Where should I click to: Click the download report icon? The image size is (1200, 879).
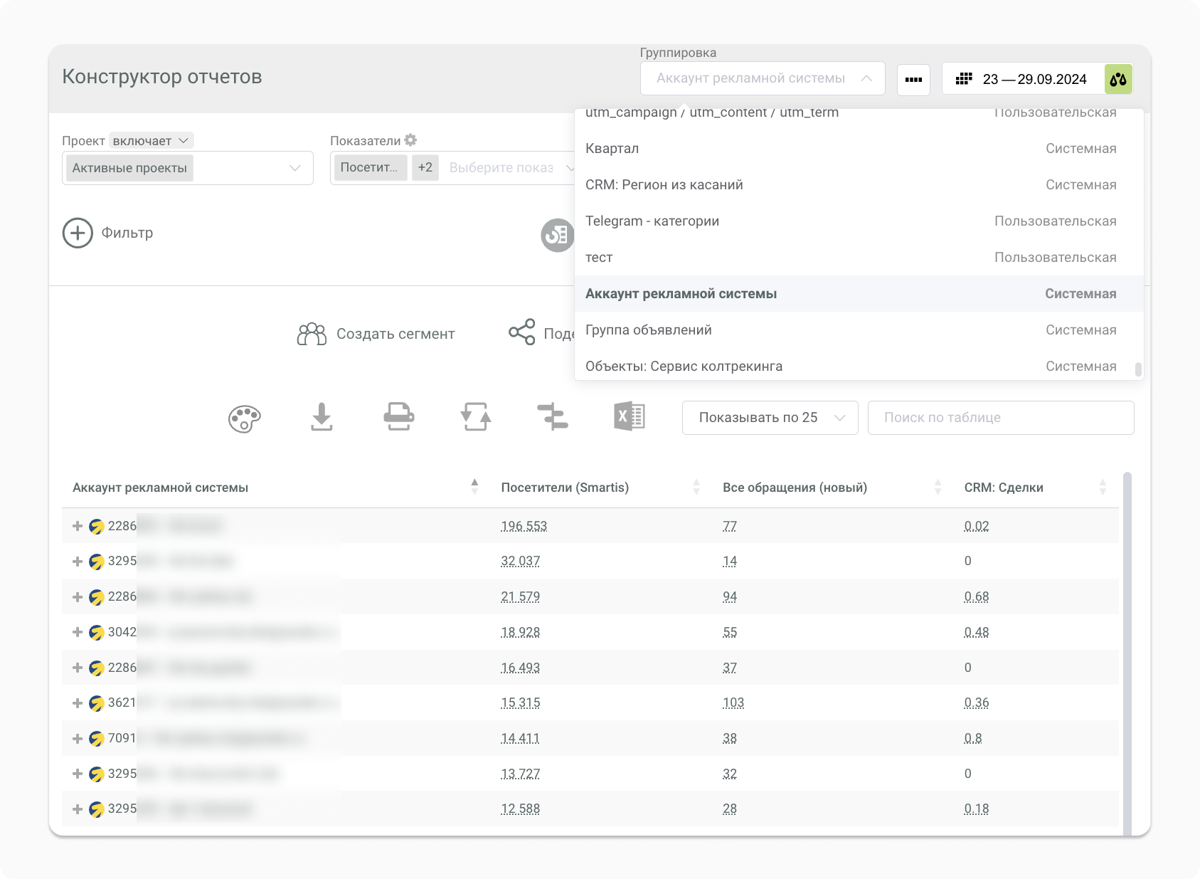tap(322, 417)
